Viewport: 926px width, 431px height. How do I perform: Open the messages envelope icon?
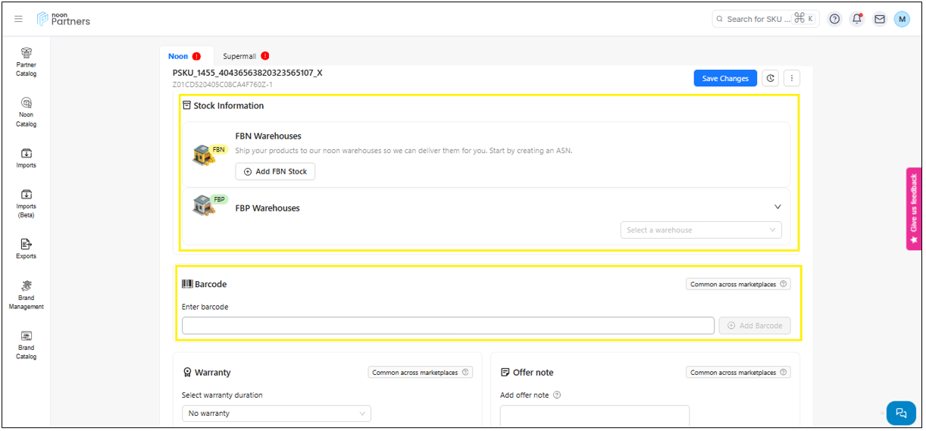pyautogui.click(x=880, y=19)
